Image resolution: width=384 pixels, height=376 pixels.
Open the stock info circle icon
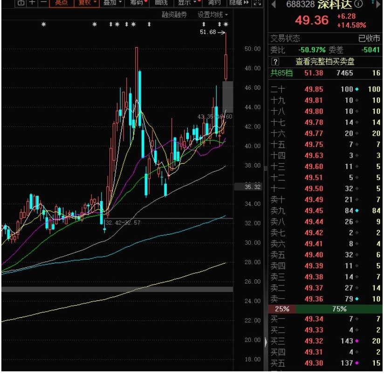358,4
